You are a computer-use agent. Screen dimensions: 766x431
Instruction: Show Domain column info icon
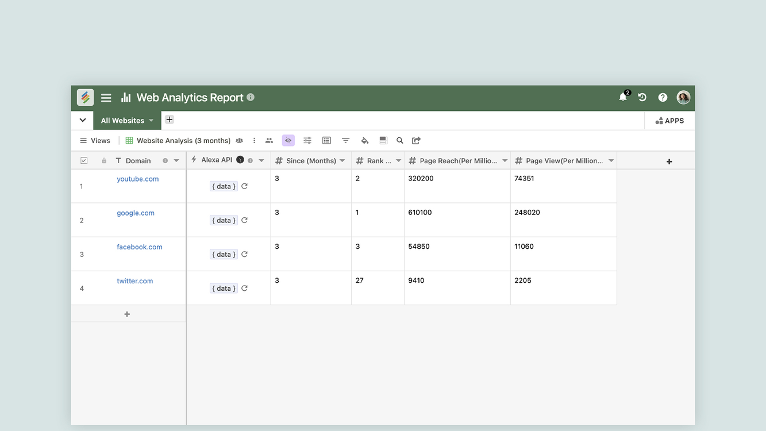tap(165, 161)
